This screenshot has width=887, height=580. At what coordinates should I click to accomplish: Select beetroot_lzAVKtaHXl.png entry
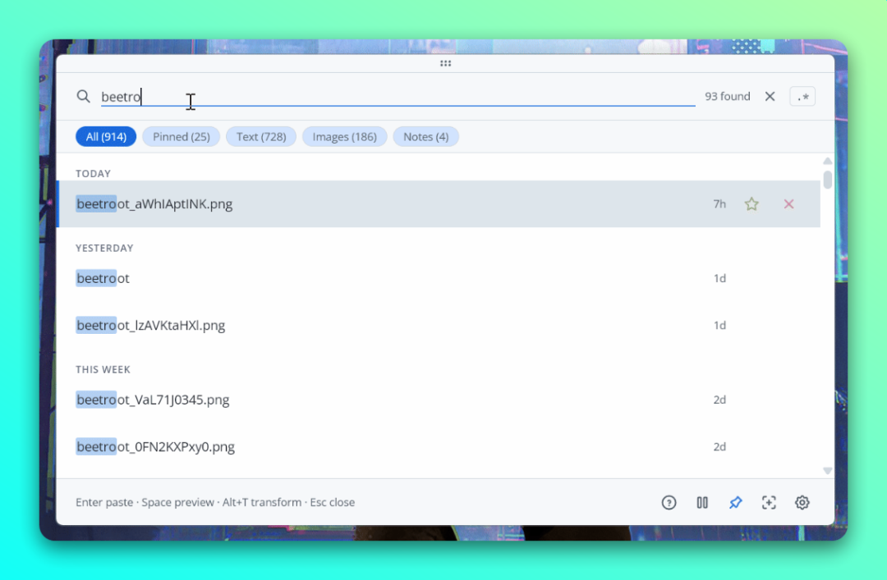439,325
